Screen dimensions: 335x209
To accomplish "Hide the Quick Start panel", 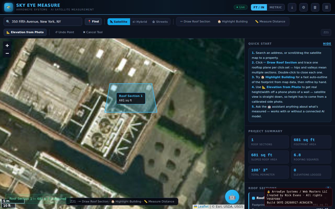I will [327, 44].
